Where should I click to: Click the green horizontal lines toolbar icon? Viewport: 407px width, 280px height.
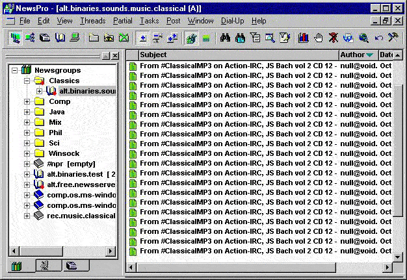point(206,38)
